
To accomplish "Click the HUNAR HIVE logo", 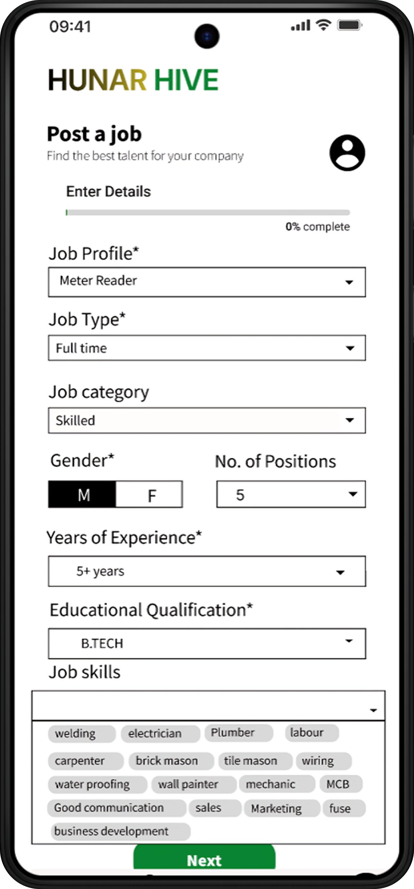I will pyautogui.click(x=133, y=80).
